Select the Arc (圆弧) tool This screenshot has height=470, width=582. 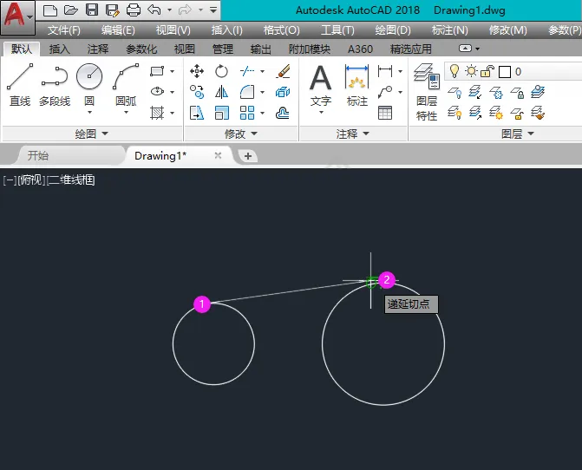(x=126, y=85)
